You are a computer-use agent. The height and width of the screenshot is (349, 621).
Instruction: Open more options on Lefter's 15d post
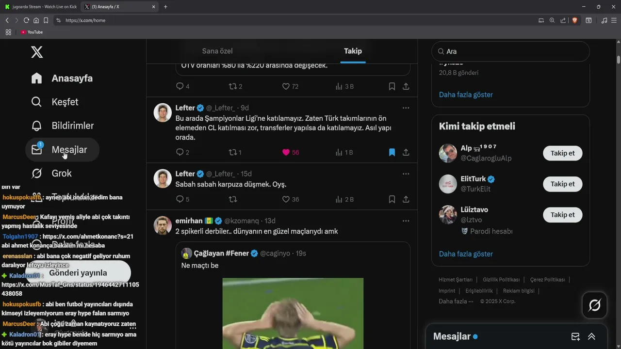(406, 174)
